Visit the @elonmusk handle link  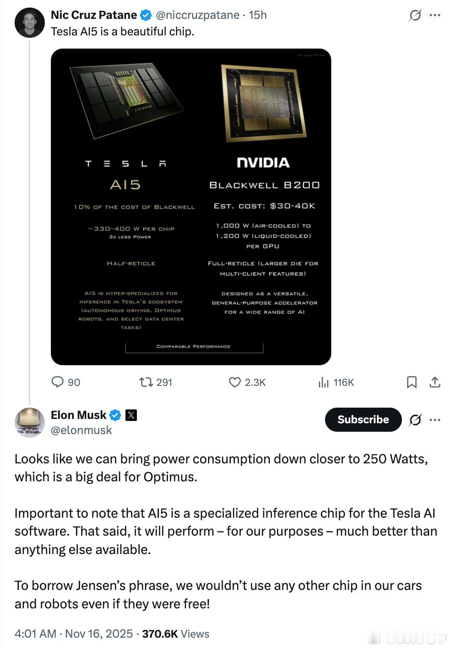(x=81, y=430)
